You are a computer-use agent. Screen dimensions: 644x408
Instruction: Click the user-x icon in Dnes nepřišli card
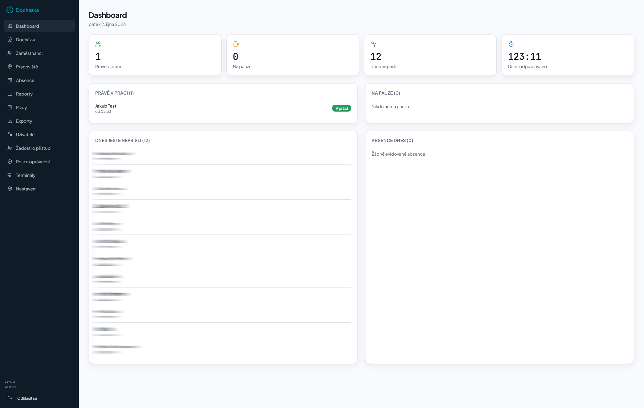click(x=373, y=44)
